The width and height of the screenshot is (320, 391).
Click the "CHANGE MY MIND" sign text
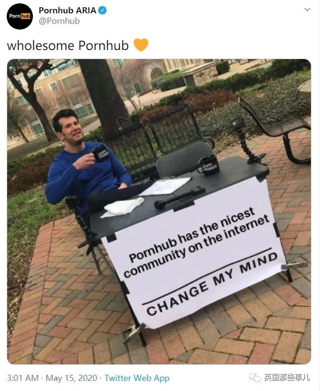(212, 284)
